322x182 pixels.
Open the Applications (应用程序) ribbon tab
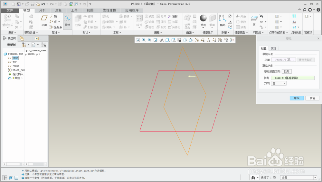[132, 10]
